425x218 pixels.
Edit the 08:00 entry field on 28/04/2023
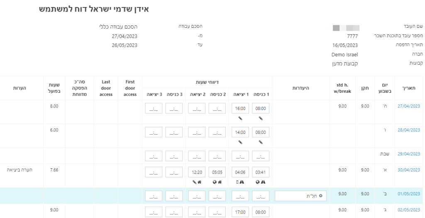261,132
